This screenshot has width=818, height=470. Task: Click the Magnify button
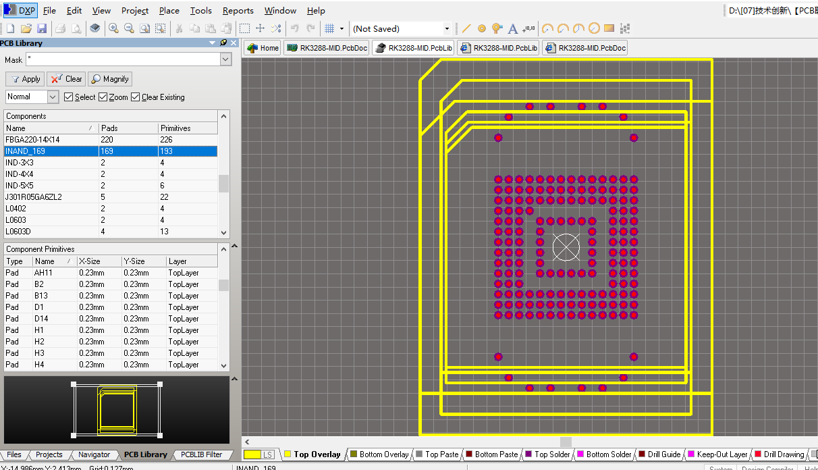109,79
